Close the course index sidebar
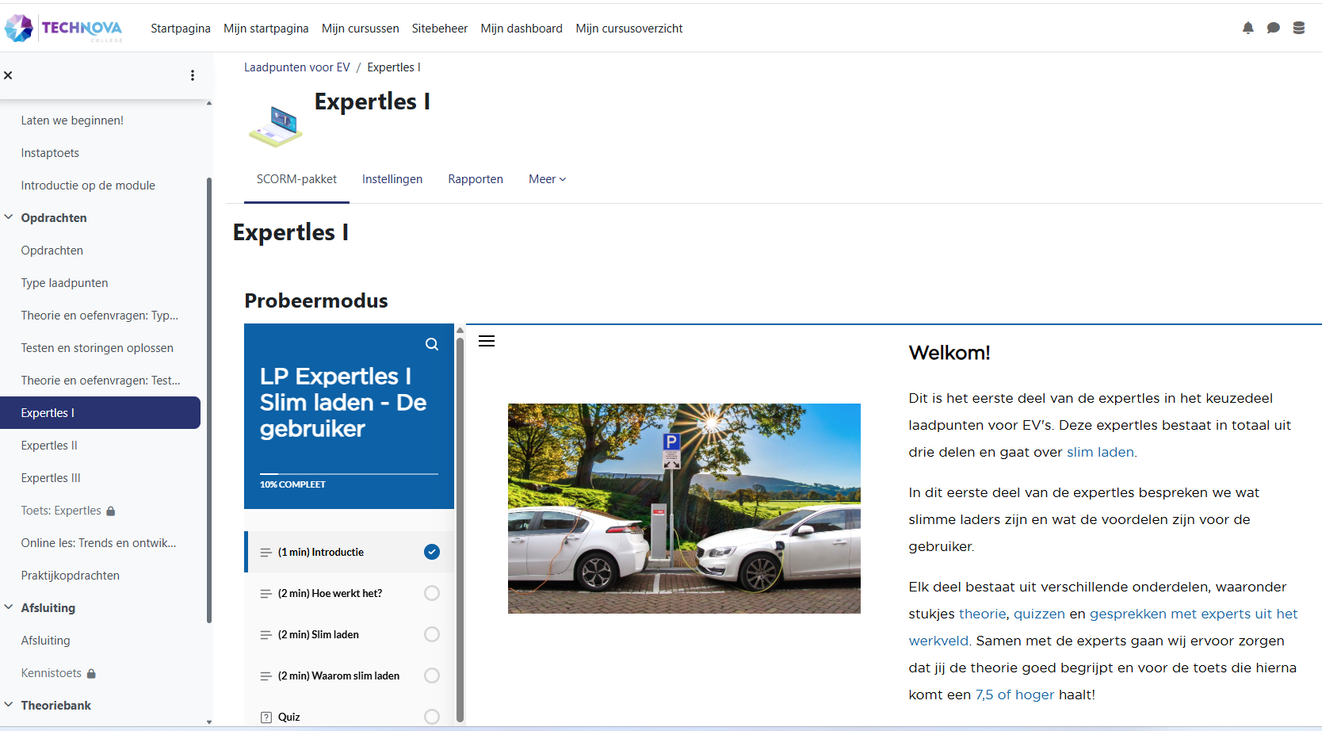The width and height of the screenshot is (1322, 731). (x=8, y=75)
